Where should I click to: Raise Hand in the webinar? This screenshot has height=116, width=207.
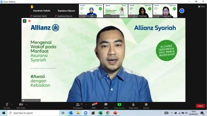point(133,106)
